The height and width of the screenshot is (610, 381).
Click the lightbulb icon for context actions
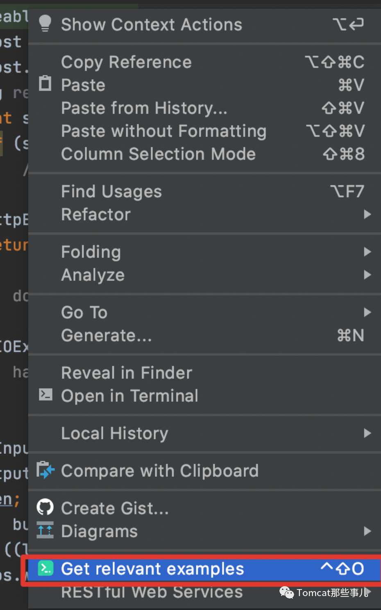(45, 23)
